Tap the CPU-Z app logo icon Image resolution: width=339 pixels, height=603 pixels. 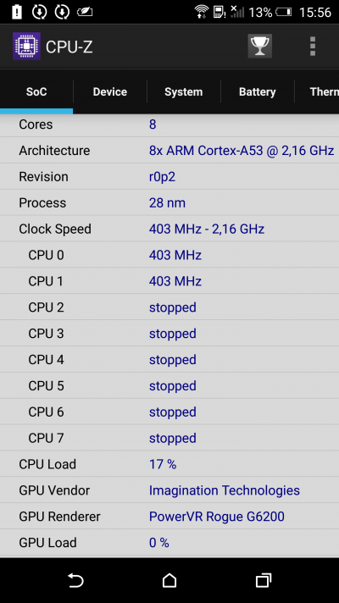tap(26, 46)
